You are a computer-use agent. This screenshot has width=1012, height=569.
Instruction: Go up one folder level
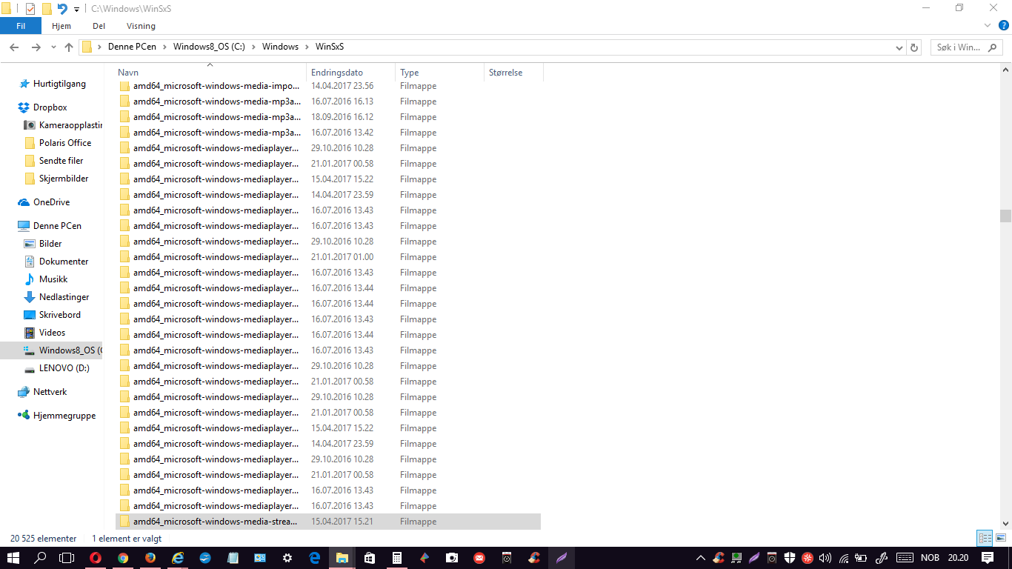point(69,47)
